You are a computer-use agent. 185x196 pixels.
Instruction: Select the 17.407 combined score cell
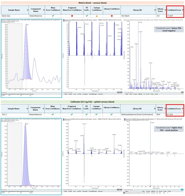[175, 16]
